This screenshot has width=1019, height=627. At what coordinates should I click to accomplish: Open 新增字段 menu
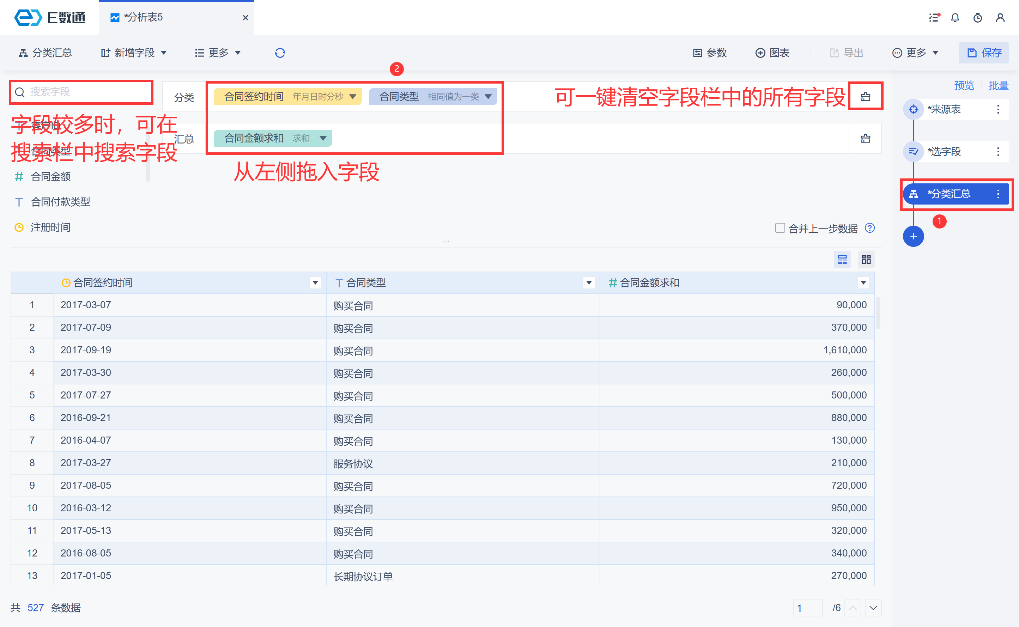tap(134, 53)
